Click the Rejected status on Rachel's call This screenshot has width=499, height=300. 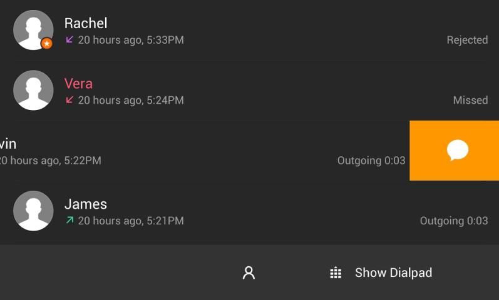(467, 40)
